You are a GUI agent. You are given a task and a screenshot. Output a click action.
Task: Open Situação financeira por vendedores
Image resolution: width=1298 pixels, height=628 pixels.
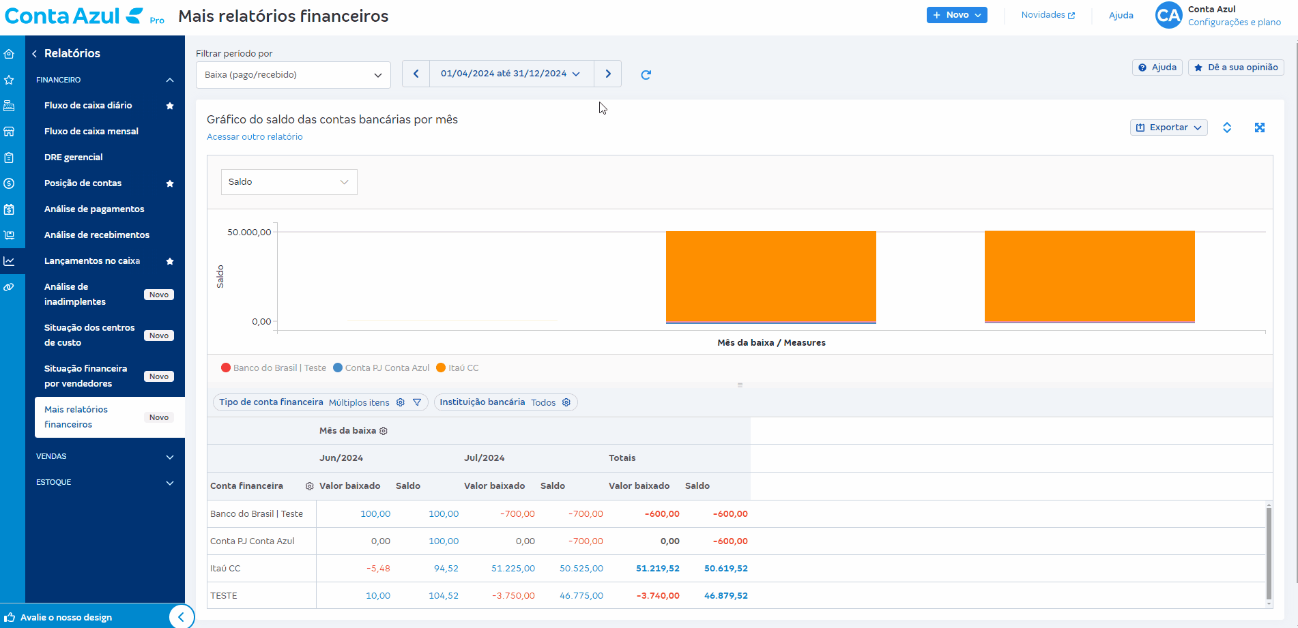click(x=85, y=376)
